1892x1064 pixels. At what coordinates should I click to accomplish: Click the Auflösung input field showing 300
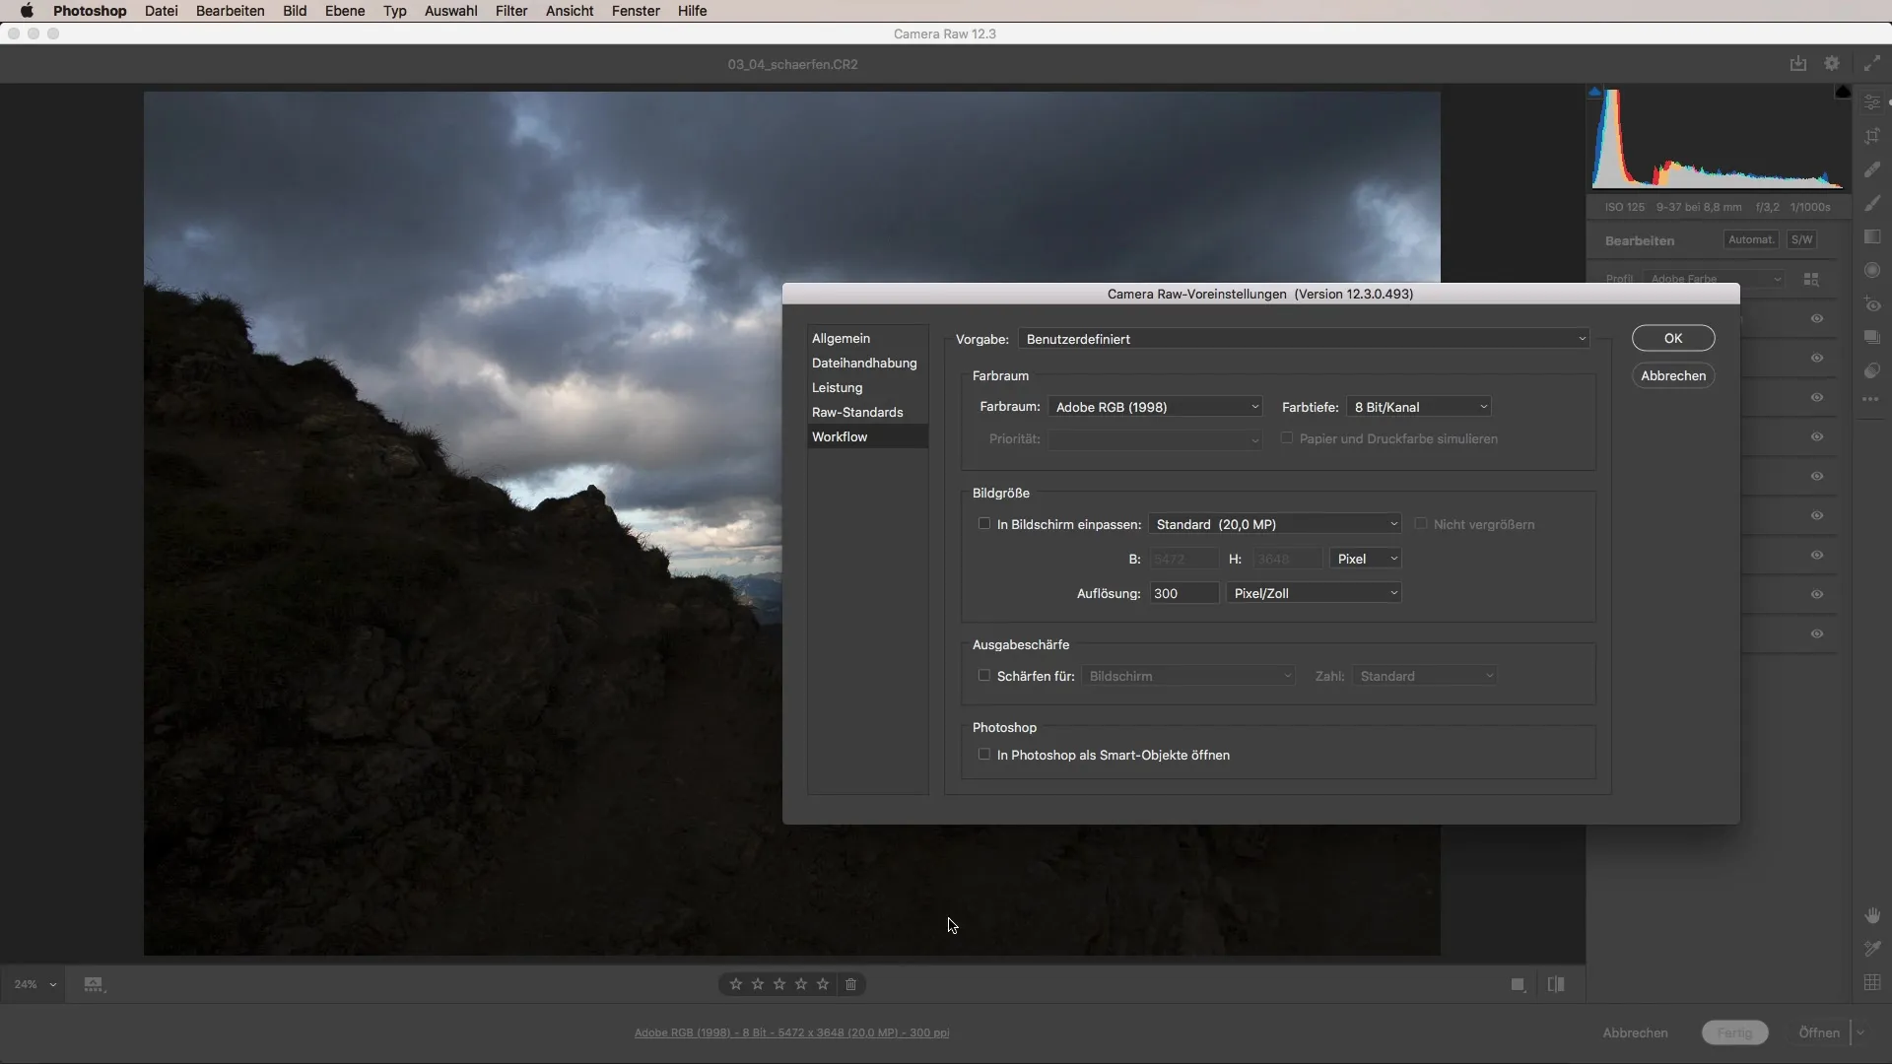pos(1183,593)
